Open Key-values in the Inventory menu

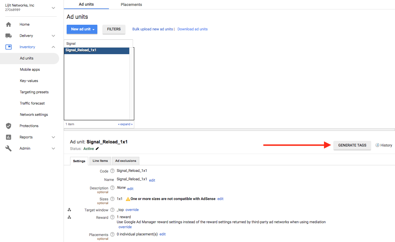pyautogui.click(x=29, y=81)
